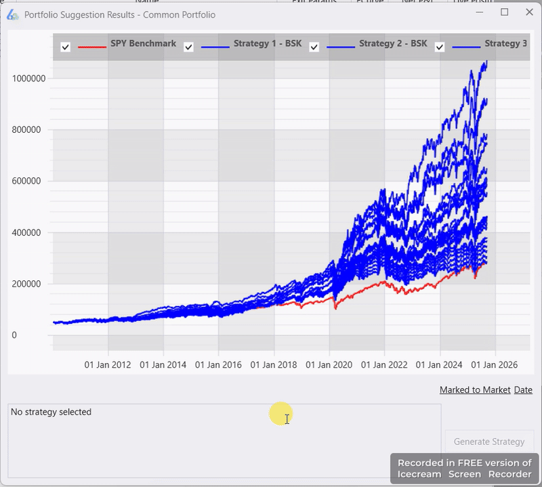Toggle the Strategy 3 checkbox
The width and height of the screenshot is (542, 487).
pos(439,47)
